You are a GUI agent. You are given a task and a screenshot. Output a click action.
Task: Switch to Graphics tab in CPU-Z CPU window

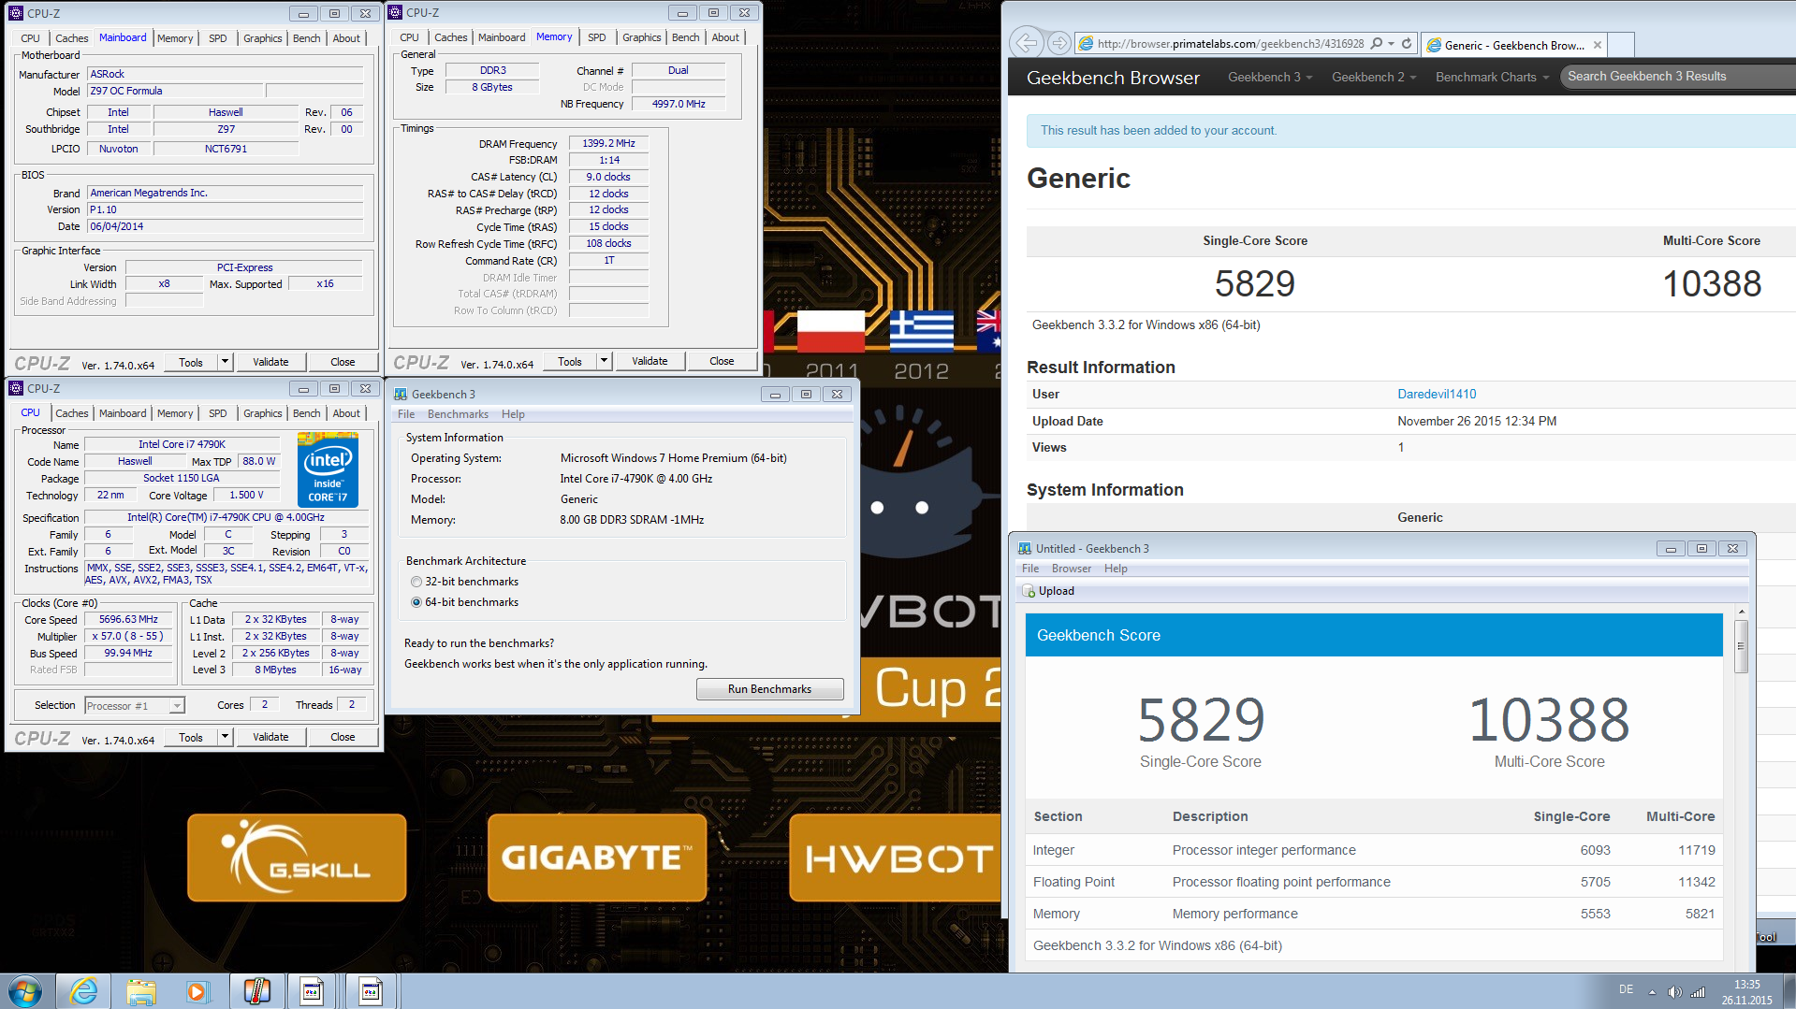pyautogui.click(x=262, y=413)
